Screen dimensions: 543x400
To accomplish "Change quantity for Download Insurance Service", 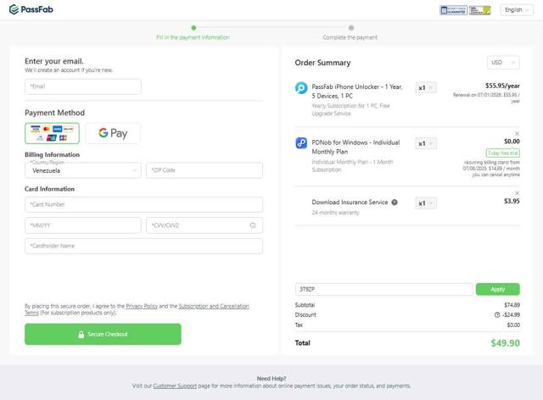I will coord(426,203).
